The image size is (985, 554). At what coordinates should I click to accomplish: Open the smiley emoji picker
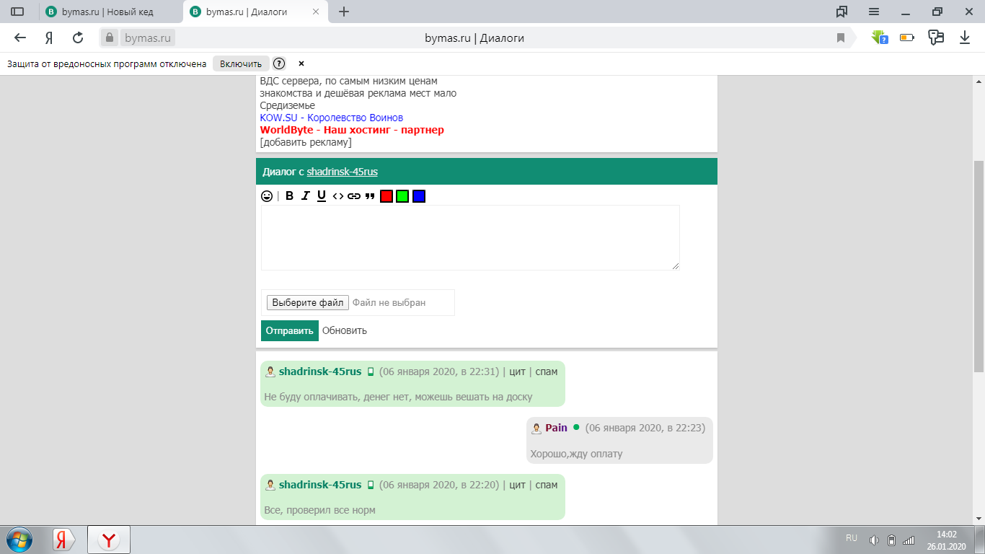pos(267,195)
